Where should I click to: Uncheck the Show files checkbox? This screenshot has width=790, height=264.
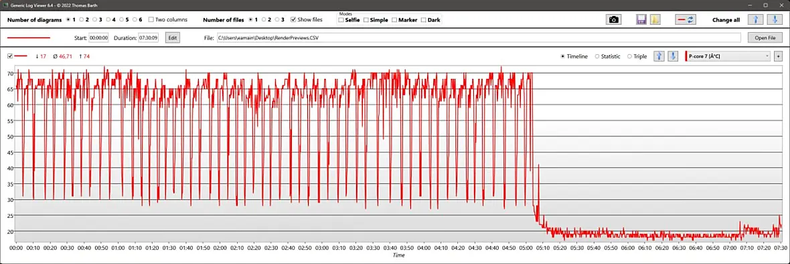point(293,19)
